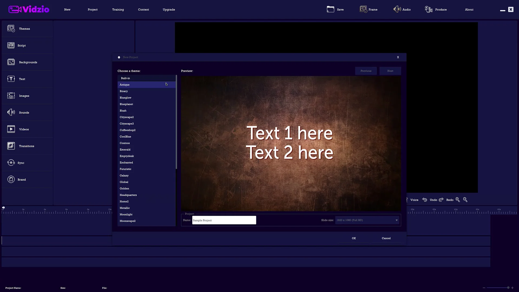Confirm with the OK button

tap(354, 238)
